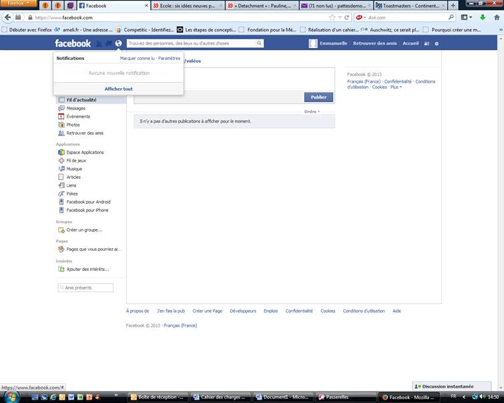Image resolution: width=504 pixels, height=403 pixels.
Task: Reload the page with refresh icon
Action: point(346,17)
